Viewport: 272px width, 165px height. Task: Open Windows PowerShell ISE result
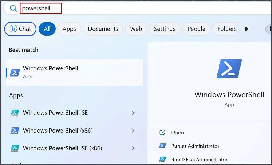pyautogui.click(x=74, y=113)
